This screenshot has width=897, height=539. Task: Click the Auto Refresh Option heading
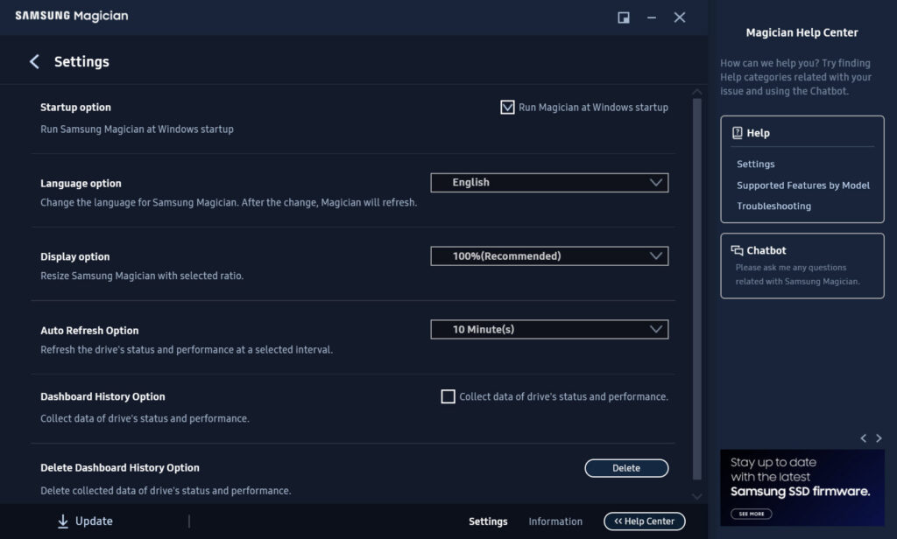pyautogui.click(x=89, y=331)
